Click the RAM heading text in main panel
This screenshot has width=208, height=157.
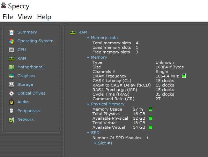83,32
